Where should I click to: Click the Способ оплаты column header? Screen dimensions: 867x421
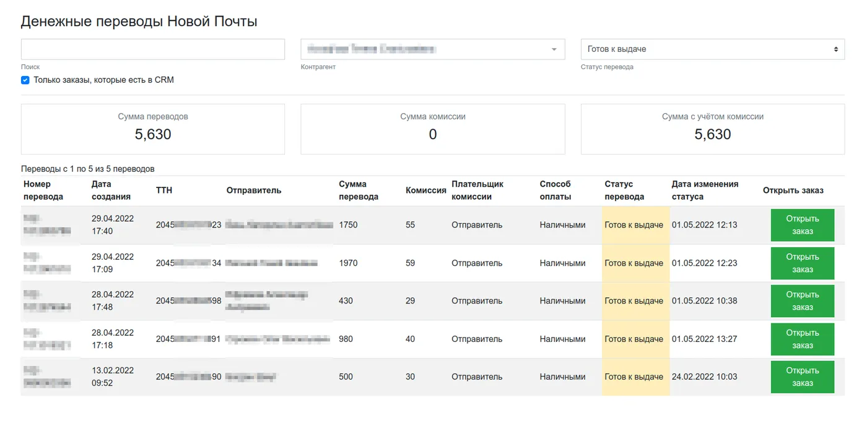[555, 190]
